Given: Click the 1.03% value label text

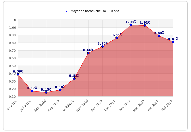Looking at the screenshot, I should click(x=131, y=22).
